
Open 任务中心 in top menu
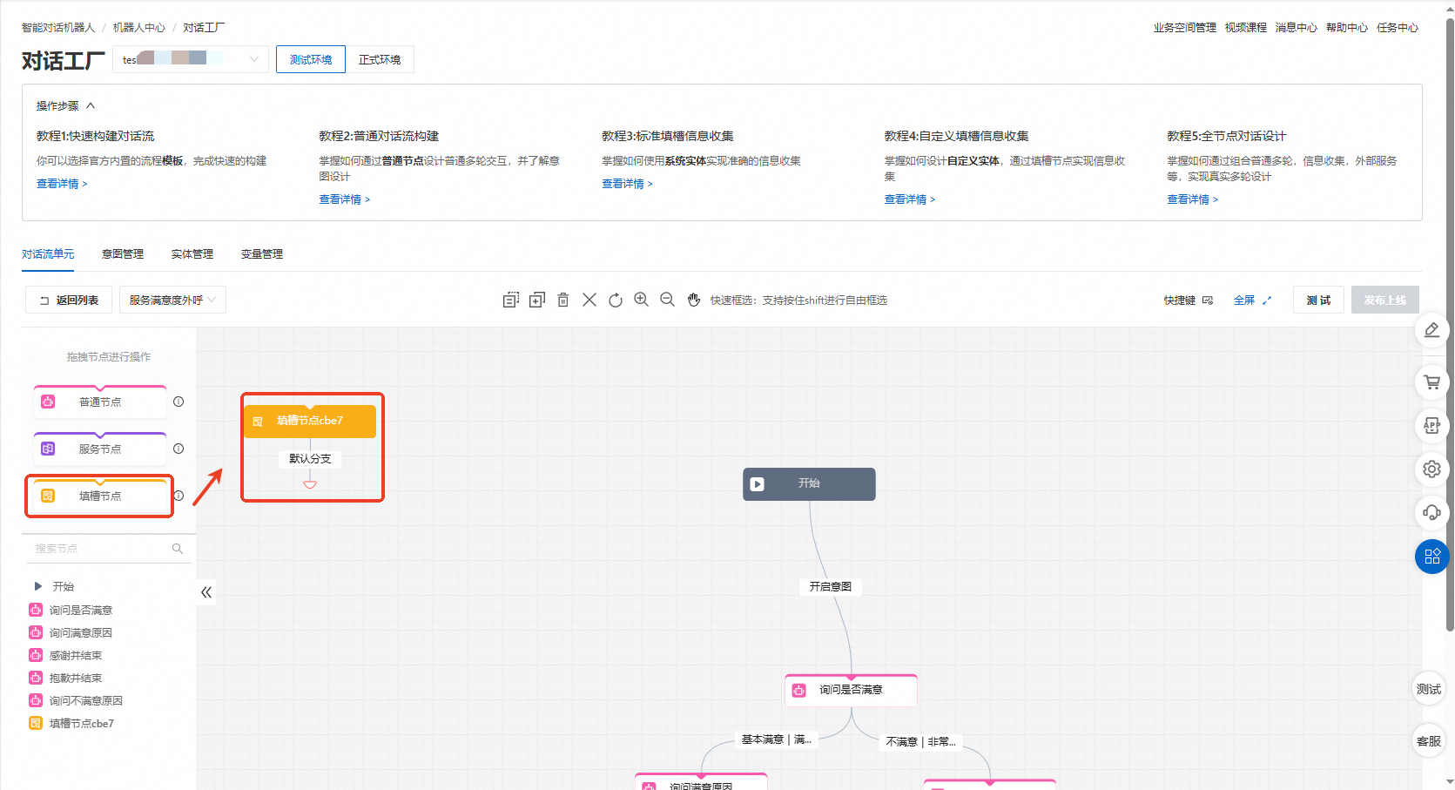(x=1398, y=28)
